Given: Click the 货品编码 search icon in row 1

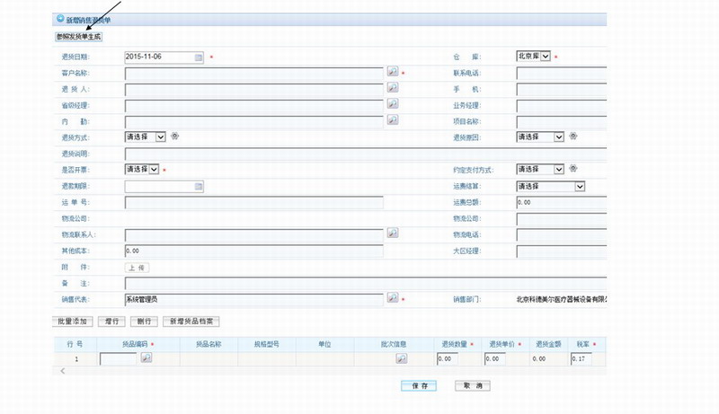Looking at the screenshot, I should click(x=146, y=358).
